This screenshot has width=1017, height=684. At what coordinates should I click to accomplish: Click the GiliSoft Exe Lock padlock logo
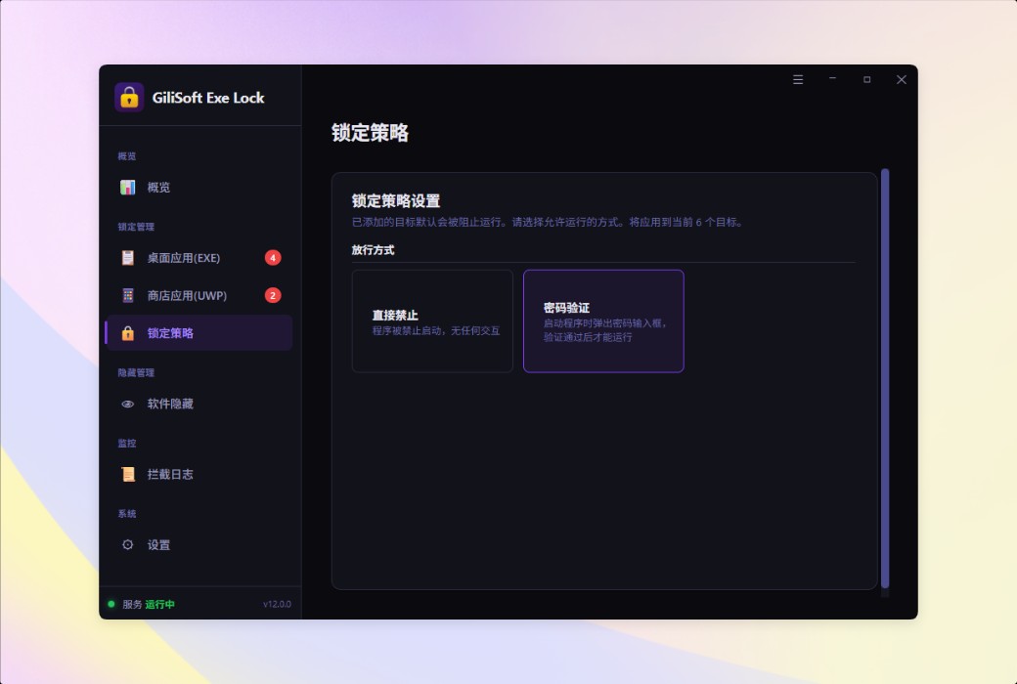pyautogui.click(x=129, y=98)
